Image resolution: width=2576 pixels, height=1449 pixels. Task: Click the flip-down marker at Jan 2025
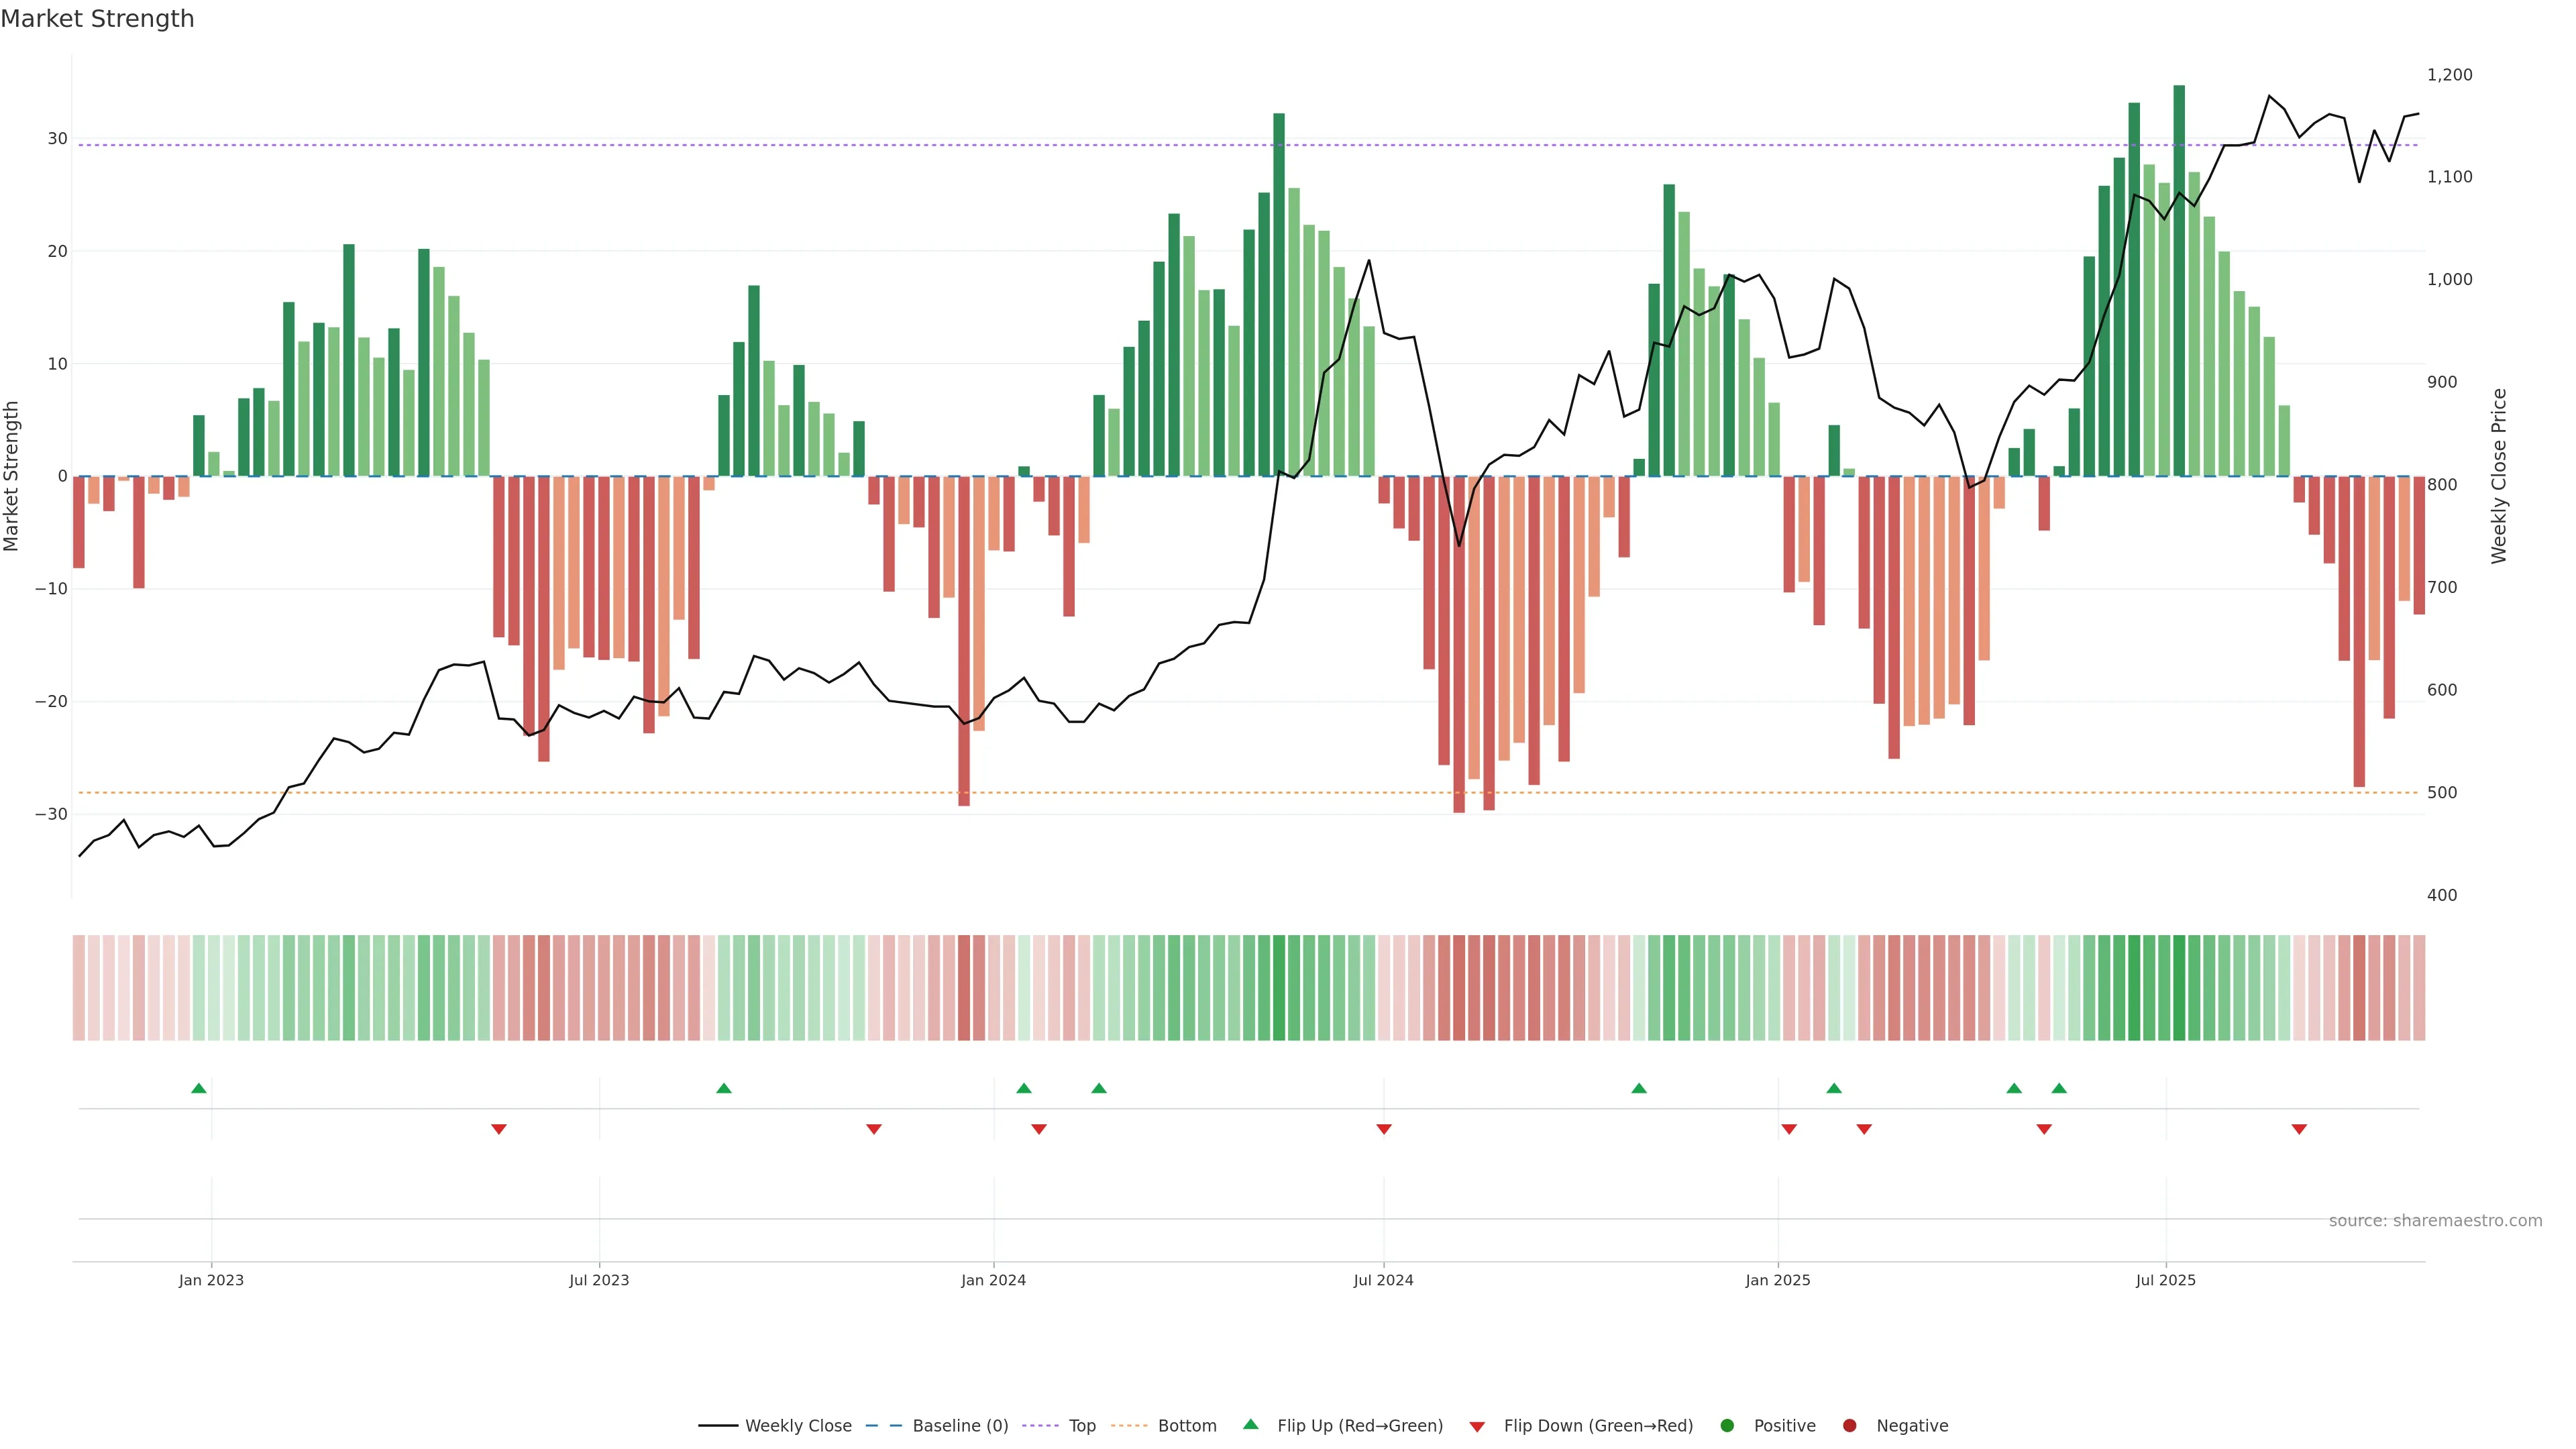point(1789,1129)
